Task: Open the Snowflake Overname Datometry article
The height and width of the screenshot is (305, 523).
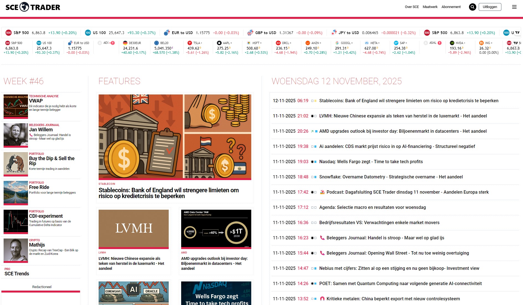Action: 391,177
